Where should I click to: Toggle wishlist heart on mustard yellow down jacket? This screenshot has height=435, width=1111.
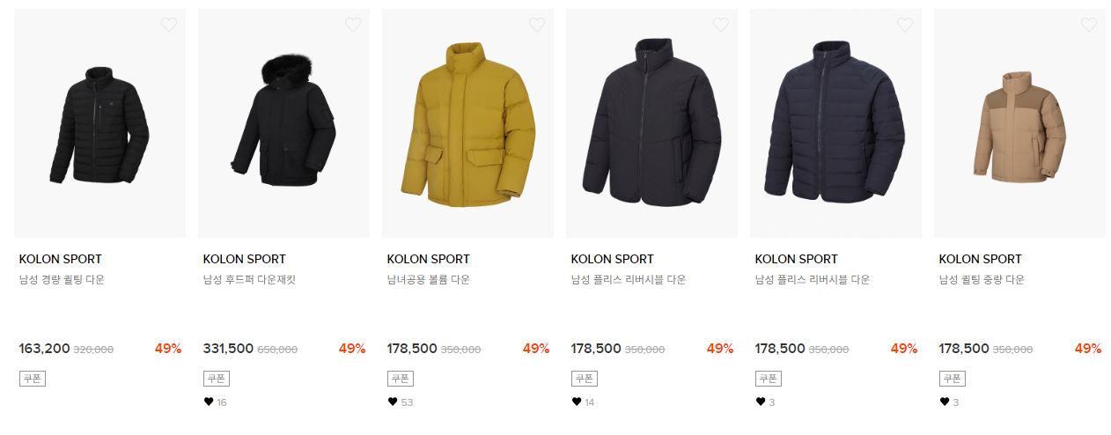tap(537, 25)
